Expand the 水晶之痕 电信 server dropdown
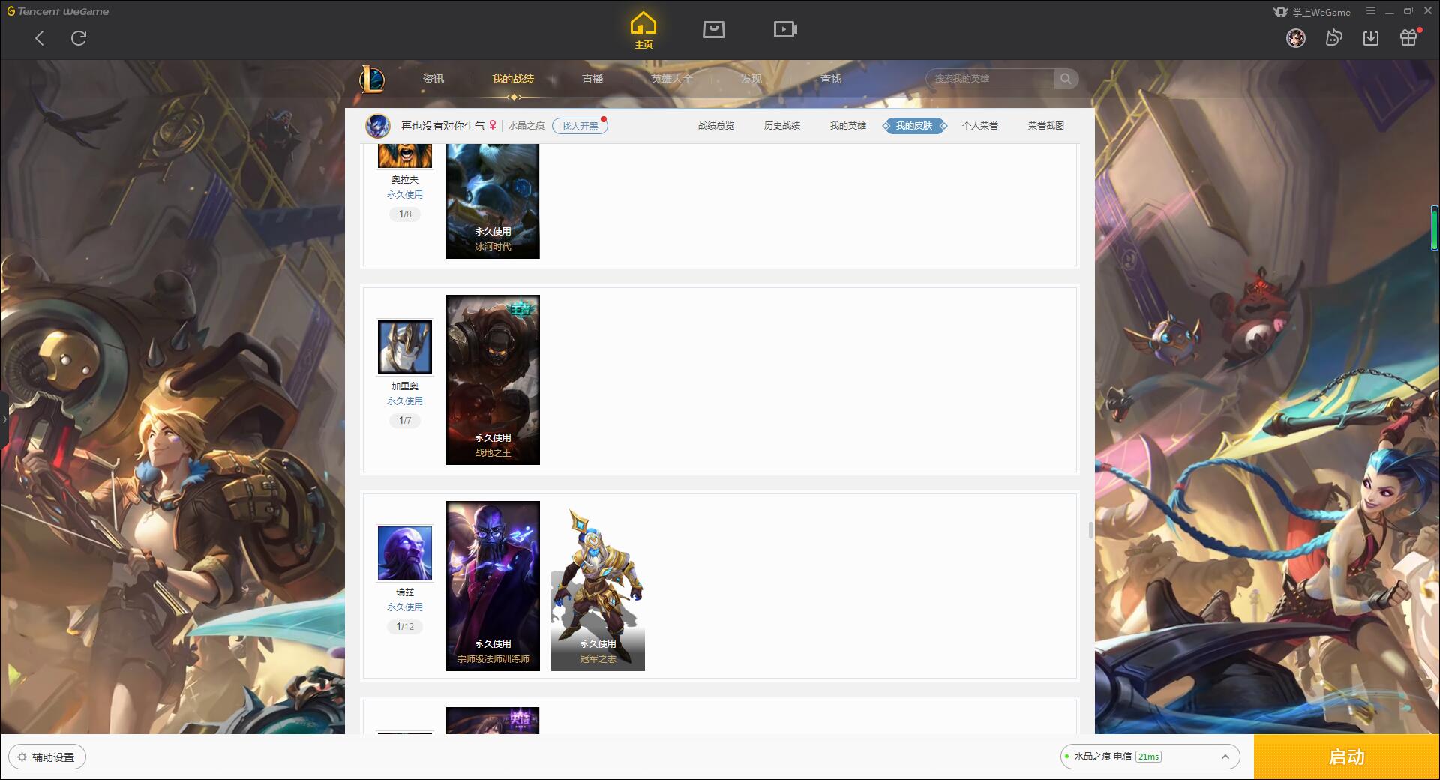 point(1150,757)
